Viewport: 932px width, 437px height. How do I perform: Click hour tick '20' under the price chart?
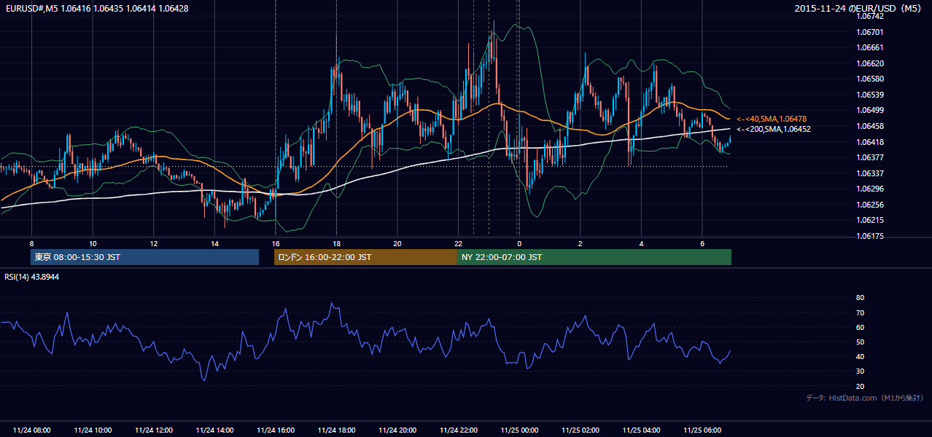click(x=397, y=243)
